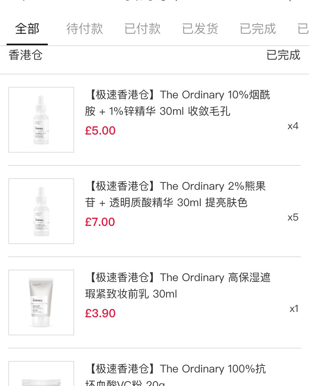Open the 10%烟酰胺 serum product thumbnail
The width and height of the screenshot is (309, 386).
41,120
